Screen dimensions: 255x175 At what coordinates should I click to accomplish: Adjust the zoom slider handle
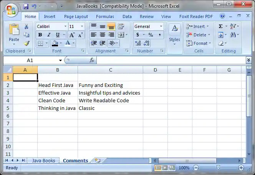coord(218,168)
